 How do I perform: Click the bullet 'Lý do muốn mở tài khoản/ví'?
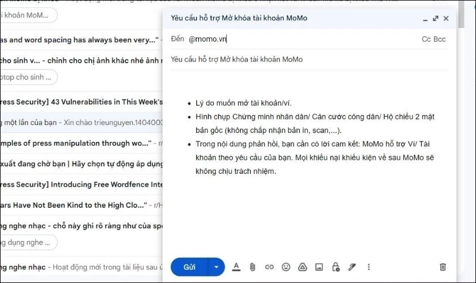[244, 103]
